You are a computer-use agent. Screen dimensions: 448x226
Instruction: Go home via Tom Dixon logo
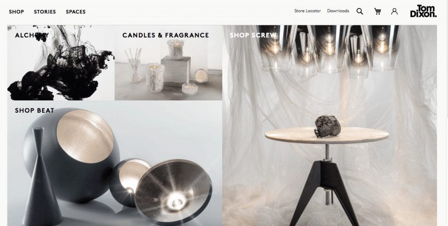pyautogui.click(x=423, y=11)
